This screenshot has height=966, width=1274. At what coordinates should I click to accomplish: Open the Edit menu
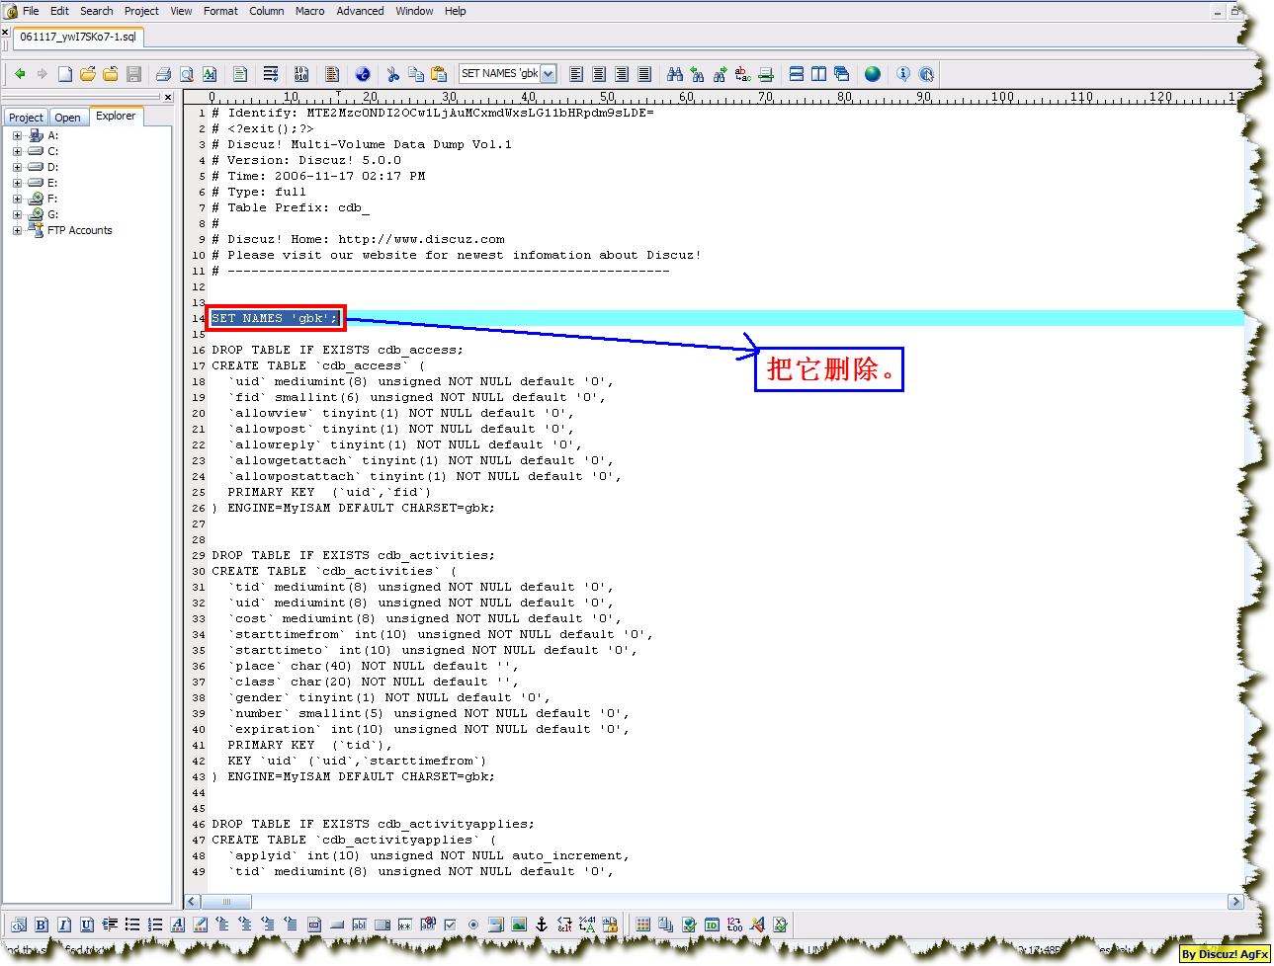[x=60, y=11]
